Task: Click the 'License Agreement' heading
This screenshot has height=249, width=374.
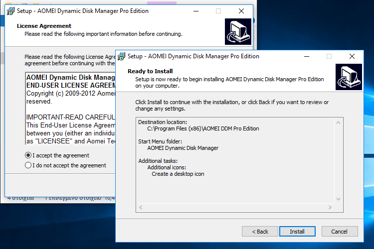Action: (x=44, y=26)
